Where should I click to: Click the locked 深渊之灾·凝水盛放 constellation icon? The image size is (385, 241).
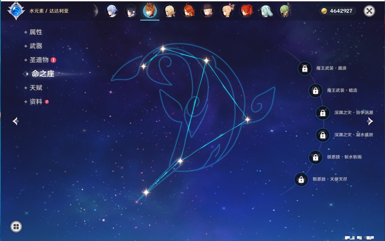tap(323, 135)
